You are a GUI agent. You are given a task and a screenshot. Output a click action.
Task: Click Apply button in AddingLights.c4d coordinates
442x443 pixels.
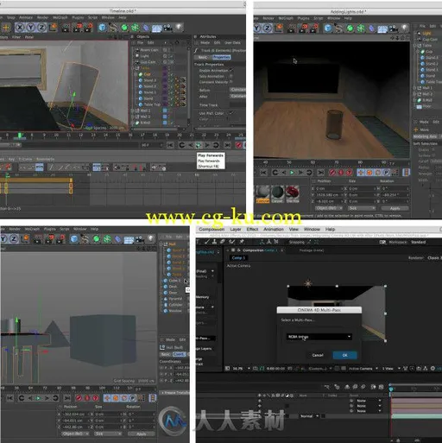tap(395, 208)
